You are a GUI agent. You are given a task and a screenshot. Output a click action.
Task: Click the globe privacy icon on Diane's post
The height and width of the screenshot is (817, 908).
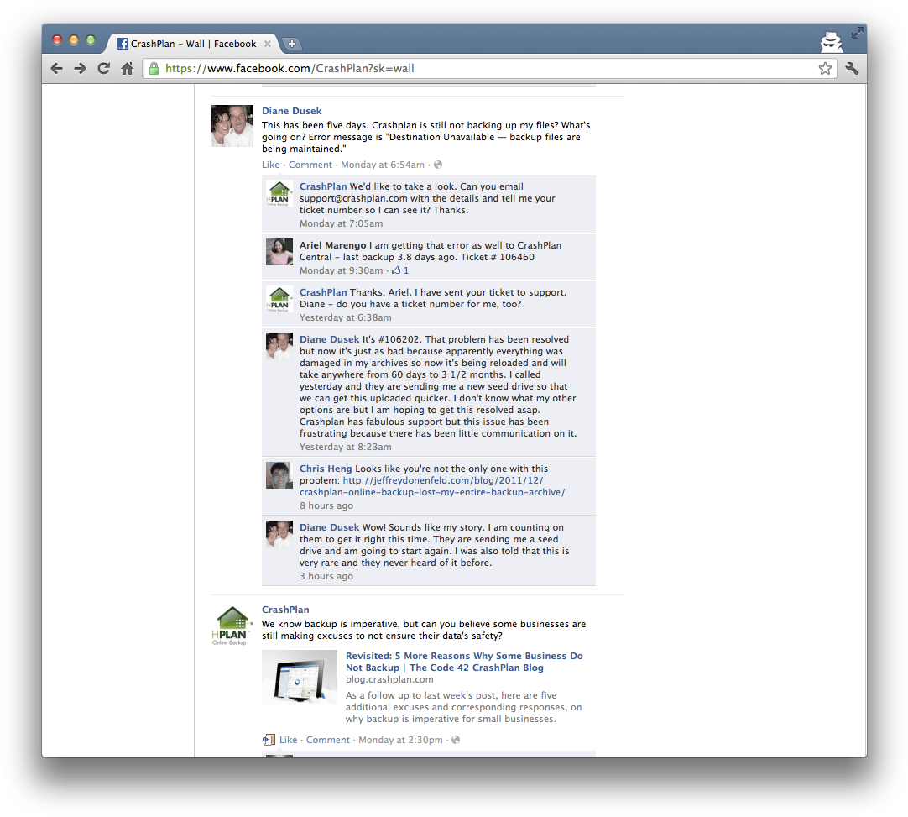pos(438,165)
